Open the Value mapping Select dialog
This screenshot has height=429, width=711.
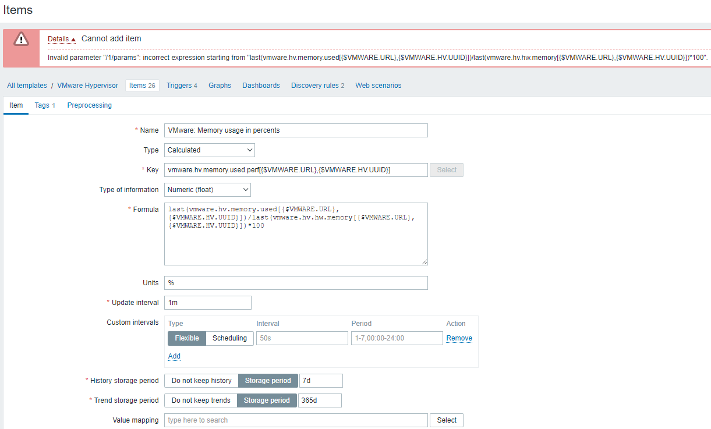pyautogui.click(x=446, y=420)
